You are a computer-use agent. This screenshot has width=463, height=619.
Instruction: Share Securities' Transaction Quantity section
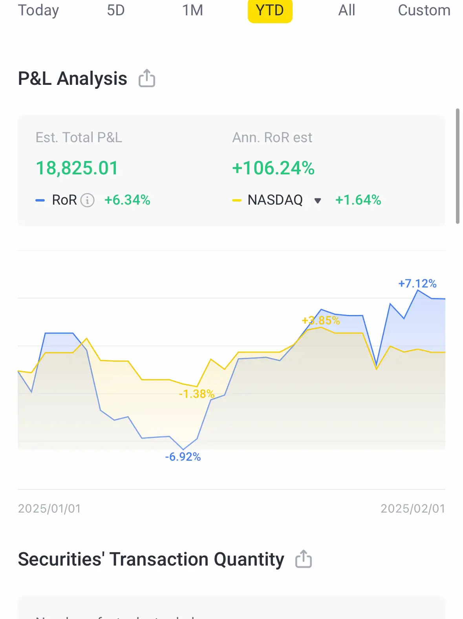tap(304, 559)
